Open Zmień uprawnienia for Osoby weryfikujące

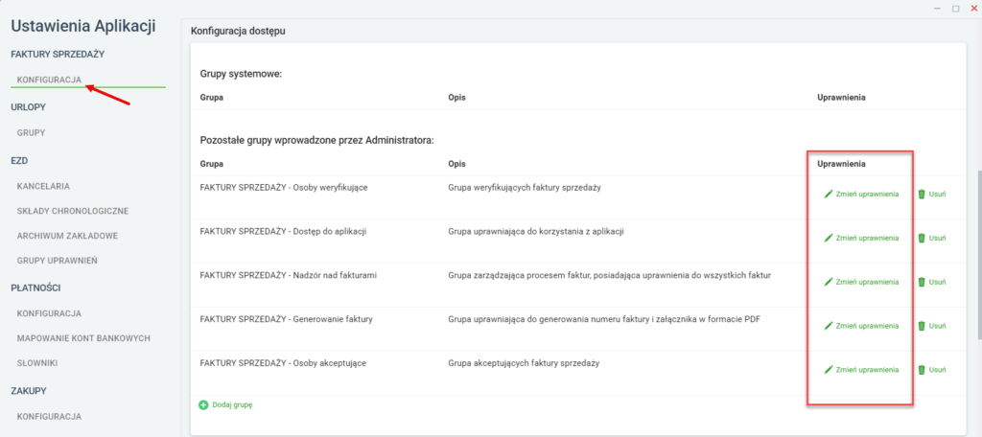[862, 195]
